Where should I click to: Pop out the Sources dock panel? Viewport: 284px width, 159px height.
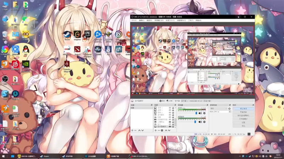[x=175, y=105]
